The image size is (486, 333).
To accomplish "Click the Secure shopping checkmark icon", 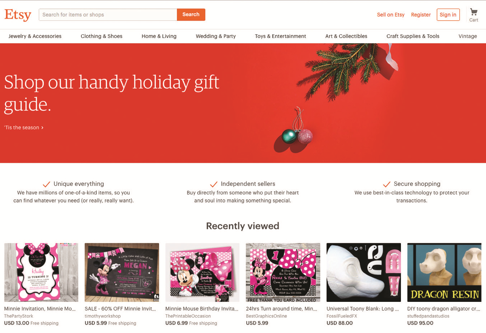I will pos(387,184).
